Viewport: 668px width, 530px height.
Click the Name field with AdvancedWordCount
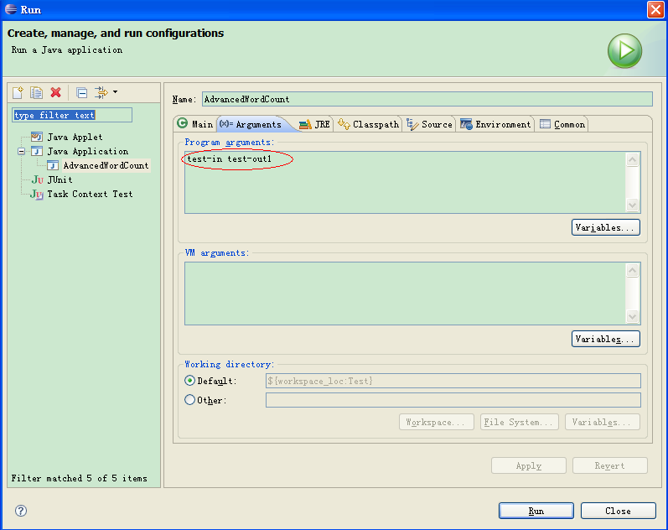point(427,99)
